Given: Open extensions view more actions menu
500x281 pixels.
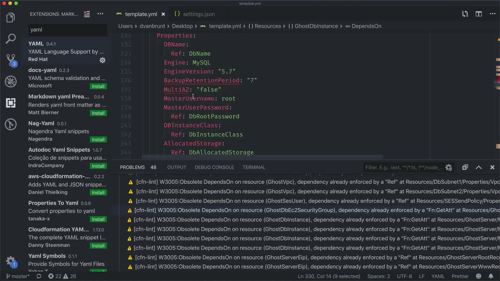Looking at the screenshot, I should [x=100, y=14].
